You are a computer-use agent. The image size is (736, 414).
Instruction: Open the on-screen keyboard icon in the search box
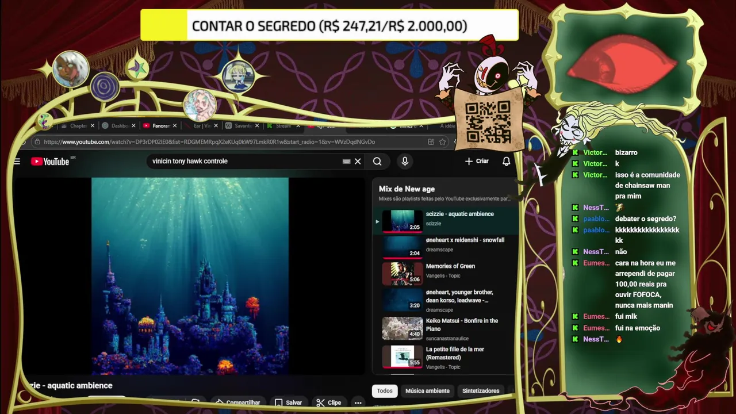point(346,162)
